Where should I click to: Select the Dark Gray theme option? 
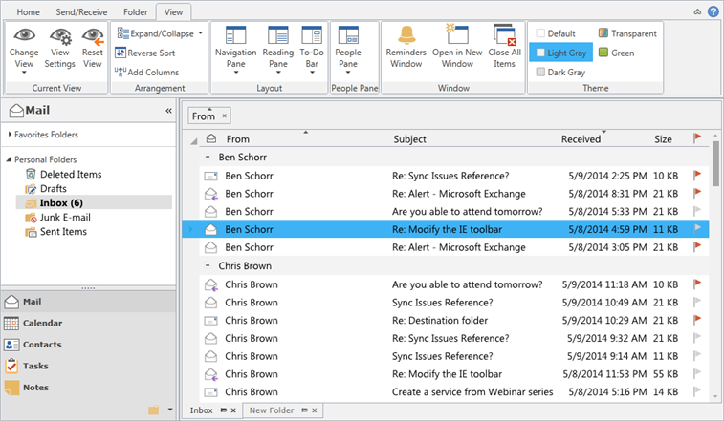click(x=563, y=72)
